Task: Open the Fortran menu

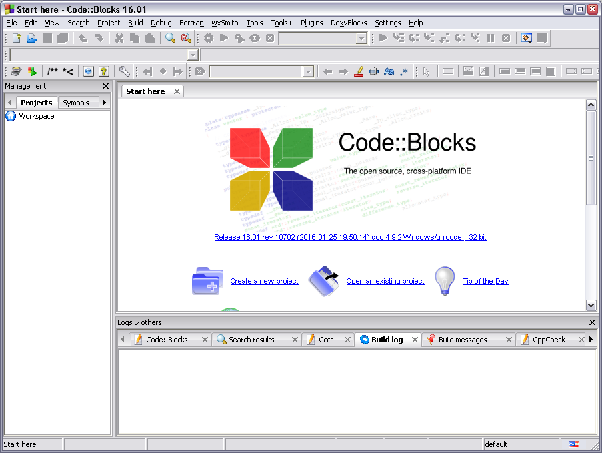Action: 191,23
